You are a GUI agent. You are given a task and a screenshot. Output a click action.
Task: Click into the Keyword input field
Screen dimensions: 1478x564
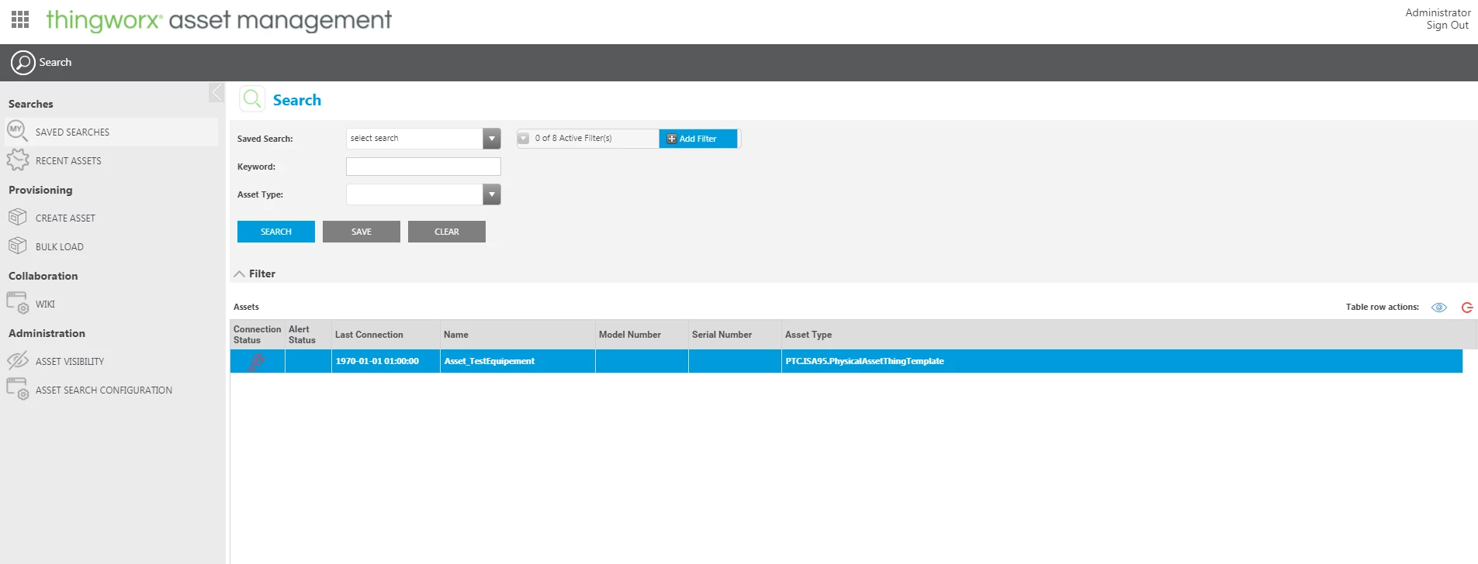(x=424, y=167)
